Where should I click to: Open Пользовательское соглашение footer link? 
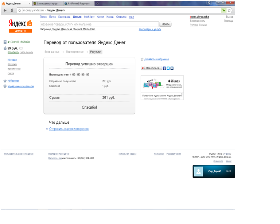click(x=19, y=154)
